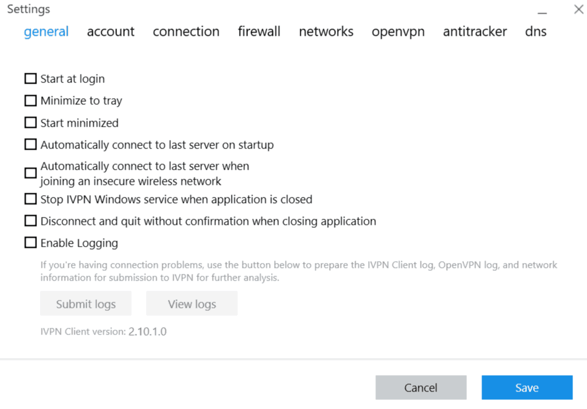This screenshot has height=409, width=587.
Task: Toggle Minimize to tray option
Action: point(30,101)
